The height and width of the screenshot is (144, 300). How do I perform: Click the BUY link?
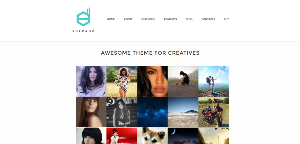226,19
